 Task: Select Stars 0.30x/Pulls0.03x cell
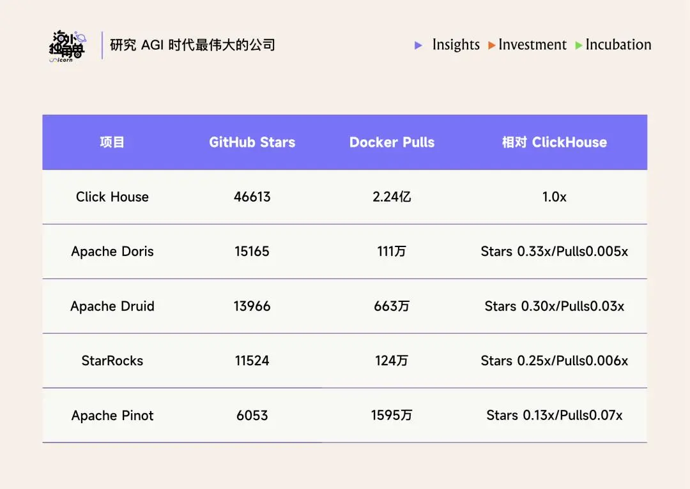click(x=555, y=306)
